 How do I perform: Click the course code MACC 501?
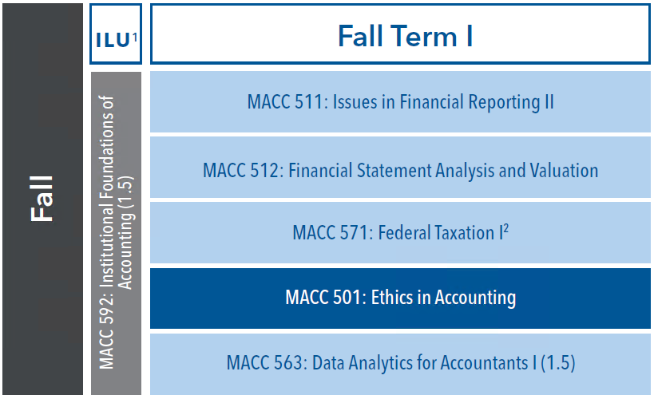coord(323,298)
